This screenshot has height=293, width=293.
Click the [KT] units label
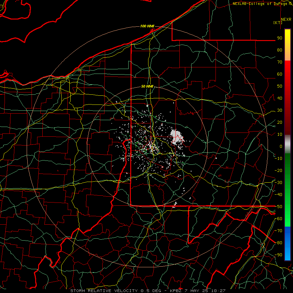[x=278, y=22]
